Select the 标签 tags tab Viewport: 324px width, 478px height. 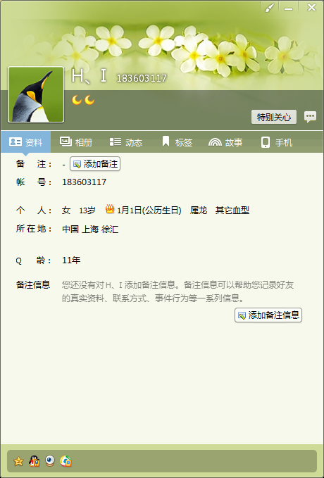[x=177, y=142]
